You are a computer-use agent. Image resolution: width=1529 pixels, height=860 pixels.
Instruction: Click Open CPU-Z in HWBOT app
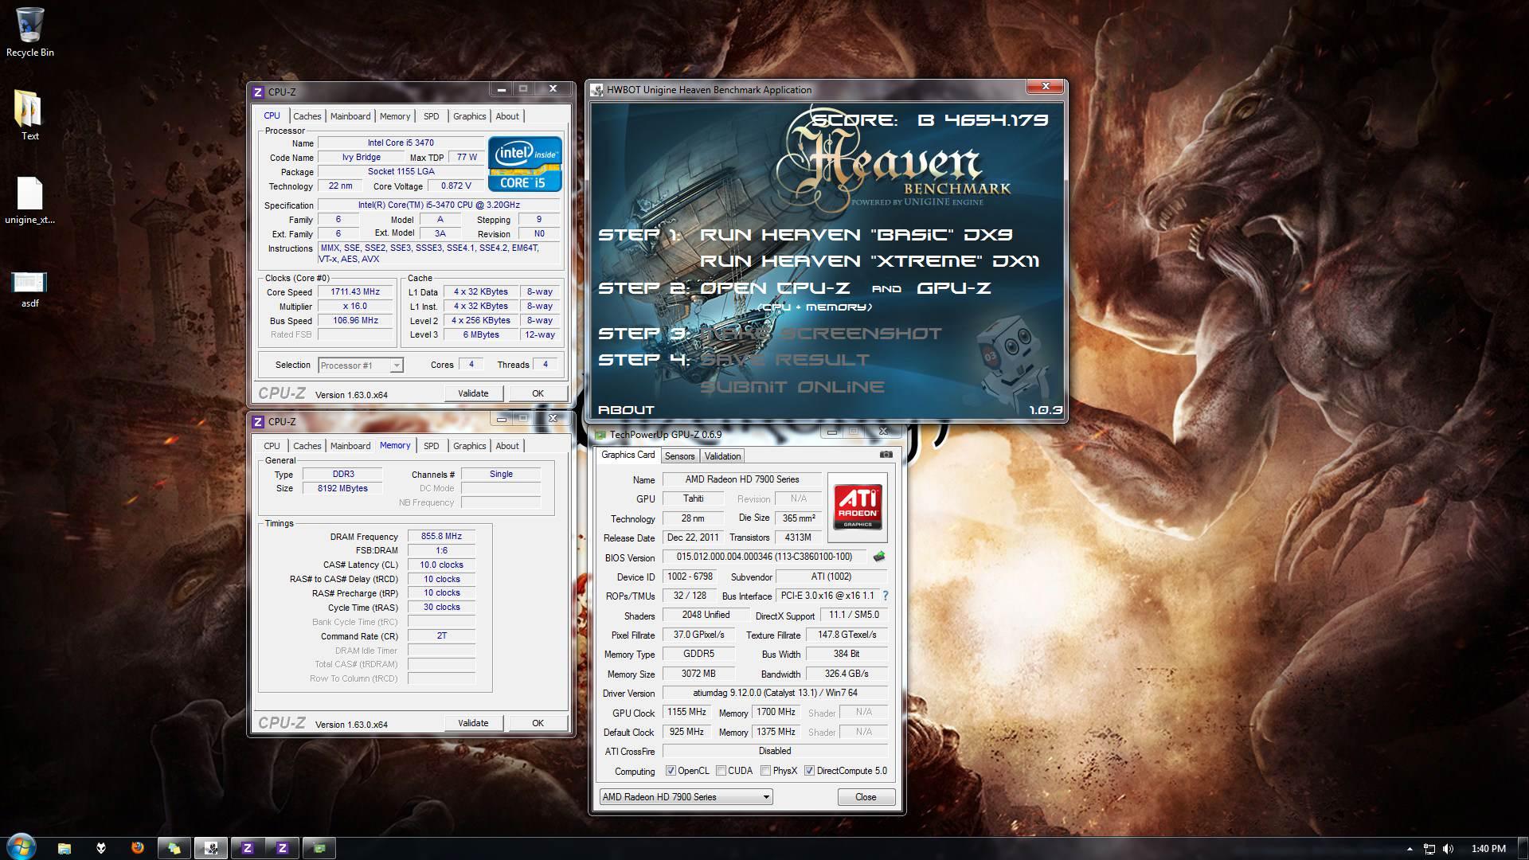coord(775,288)
